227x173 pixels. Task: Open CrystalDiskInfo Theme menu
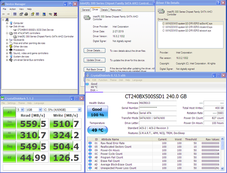(x=113, y=80)
